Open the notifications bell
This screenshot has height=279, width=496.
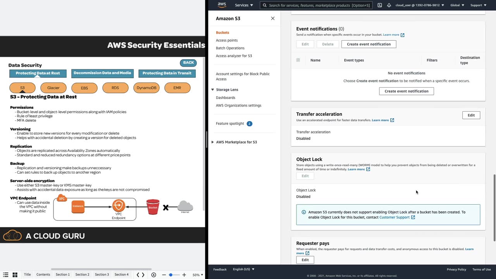[x=389, y=5]
